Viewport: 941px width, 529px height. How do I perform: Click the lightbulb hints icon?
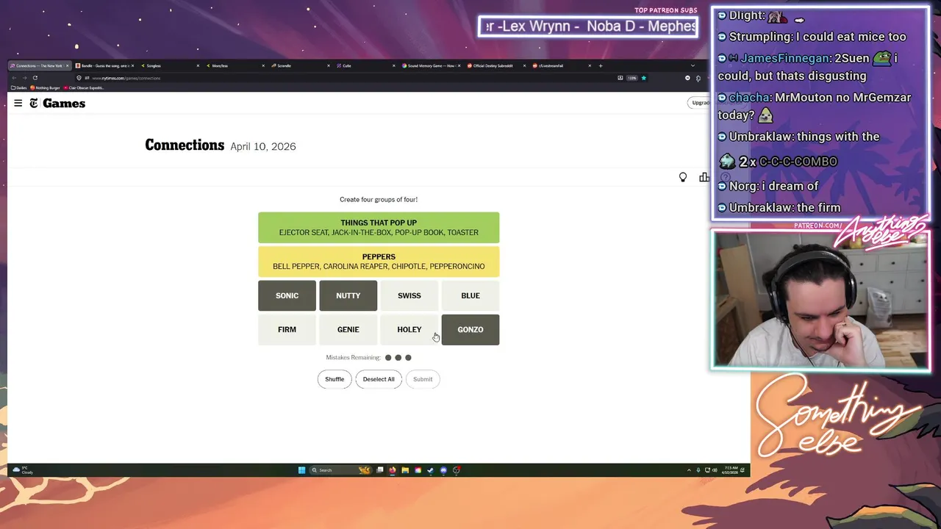(x=683, y=177)
